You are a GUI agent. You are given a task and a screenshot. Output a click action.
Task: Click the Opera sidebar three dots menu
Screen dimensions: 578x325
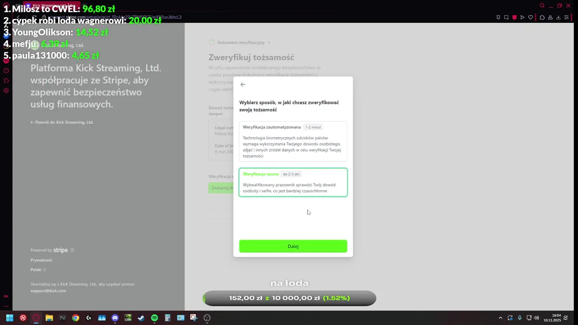[x=6, y=306]
